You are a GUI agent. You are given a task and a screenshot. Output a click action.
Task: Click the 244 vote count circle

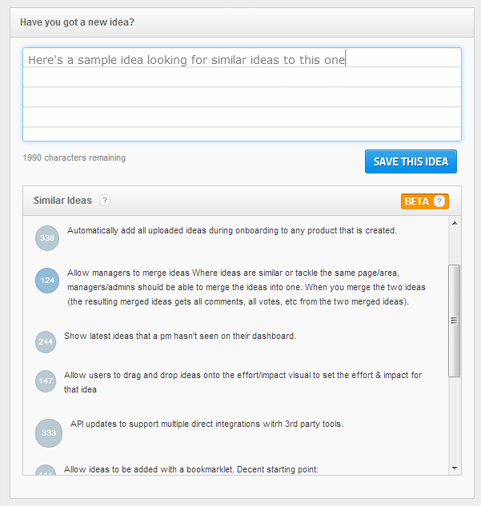(x=46, y=342)
